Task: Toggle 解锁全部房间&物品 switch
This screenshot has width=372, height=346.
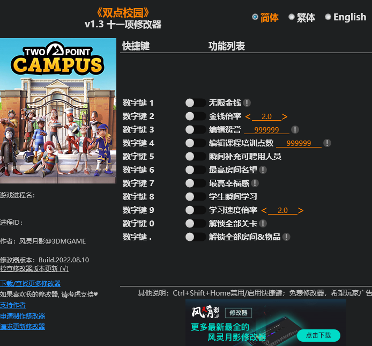Action: [196, 237]
